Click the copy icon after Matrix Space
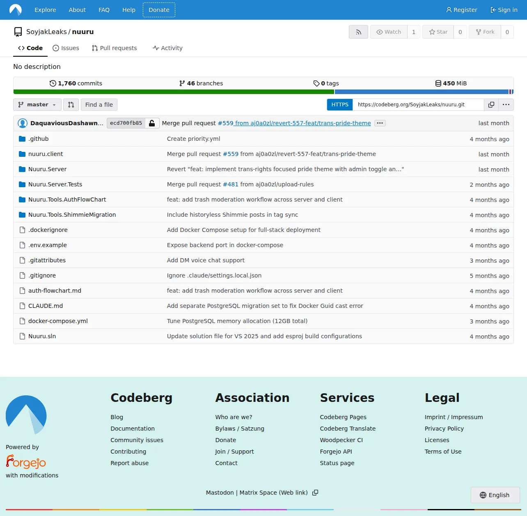This screenshot has width=527, height=516. [x=315, y=493]
